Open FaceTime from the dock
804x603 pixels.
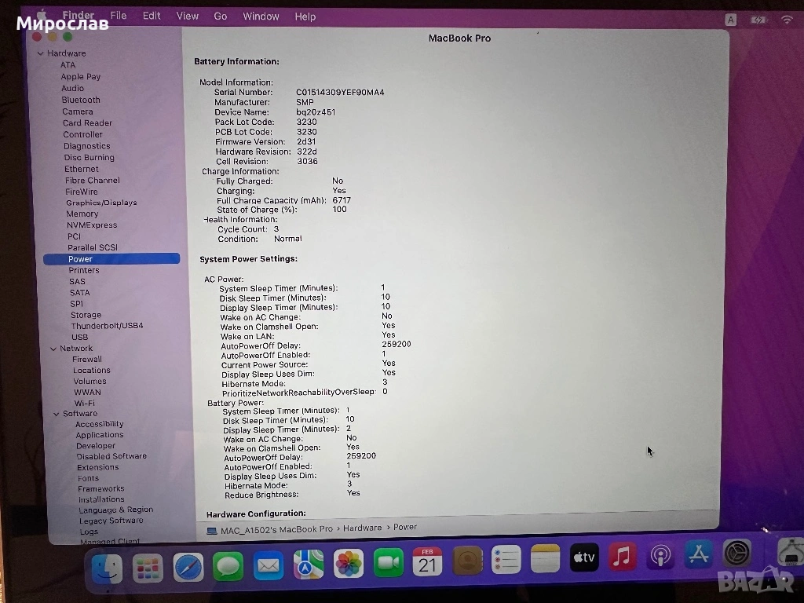[x=388, y=563]
